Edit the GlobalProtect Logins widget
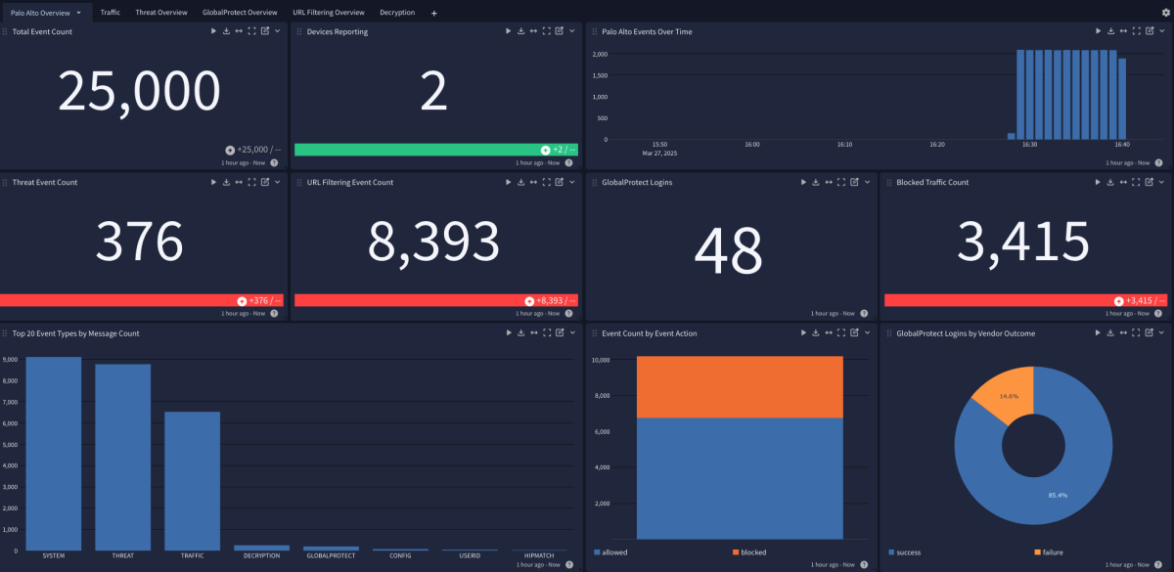 tap(854, 182)
